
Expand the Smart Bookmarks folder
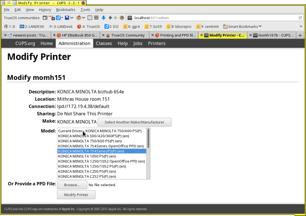tap(242, 26)
